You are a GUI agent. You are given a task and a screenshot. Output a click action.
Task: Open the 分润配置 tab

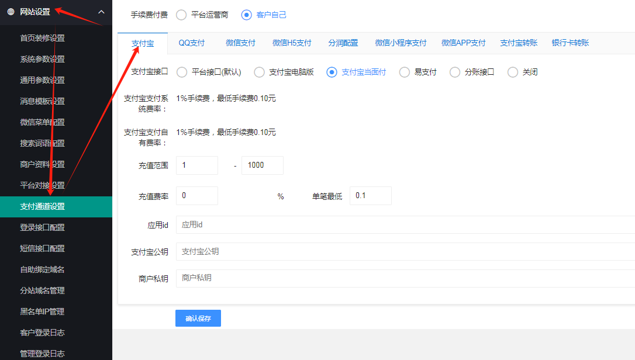click(x=343, y=43)
